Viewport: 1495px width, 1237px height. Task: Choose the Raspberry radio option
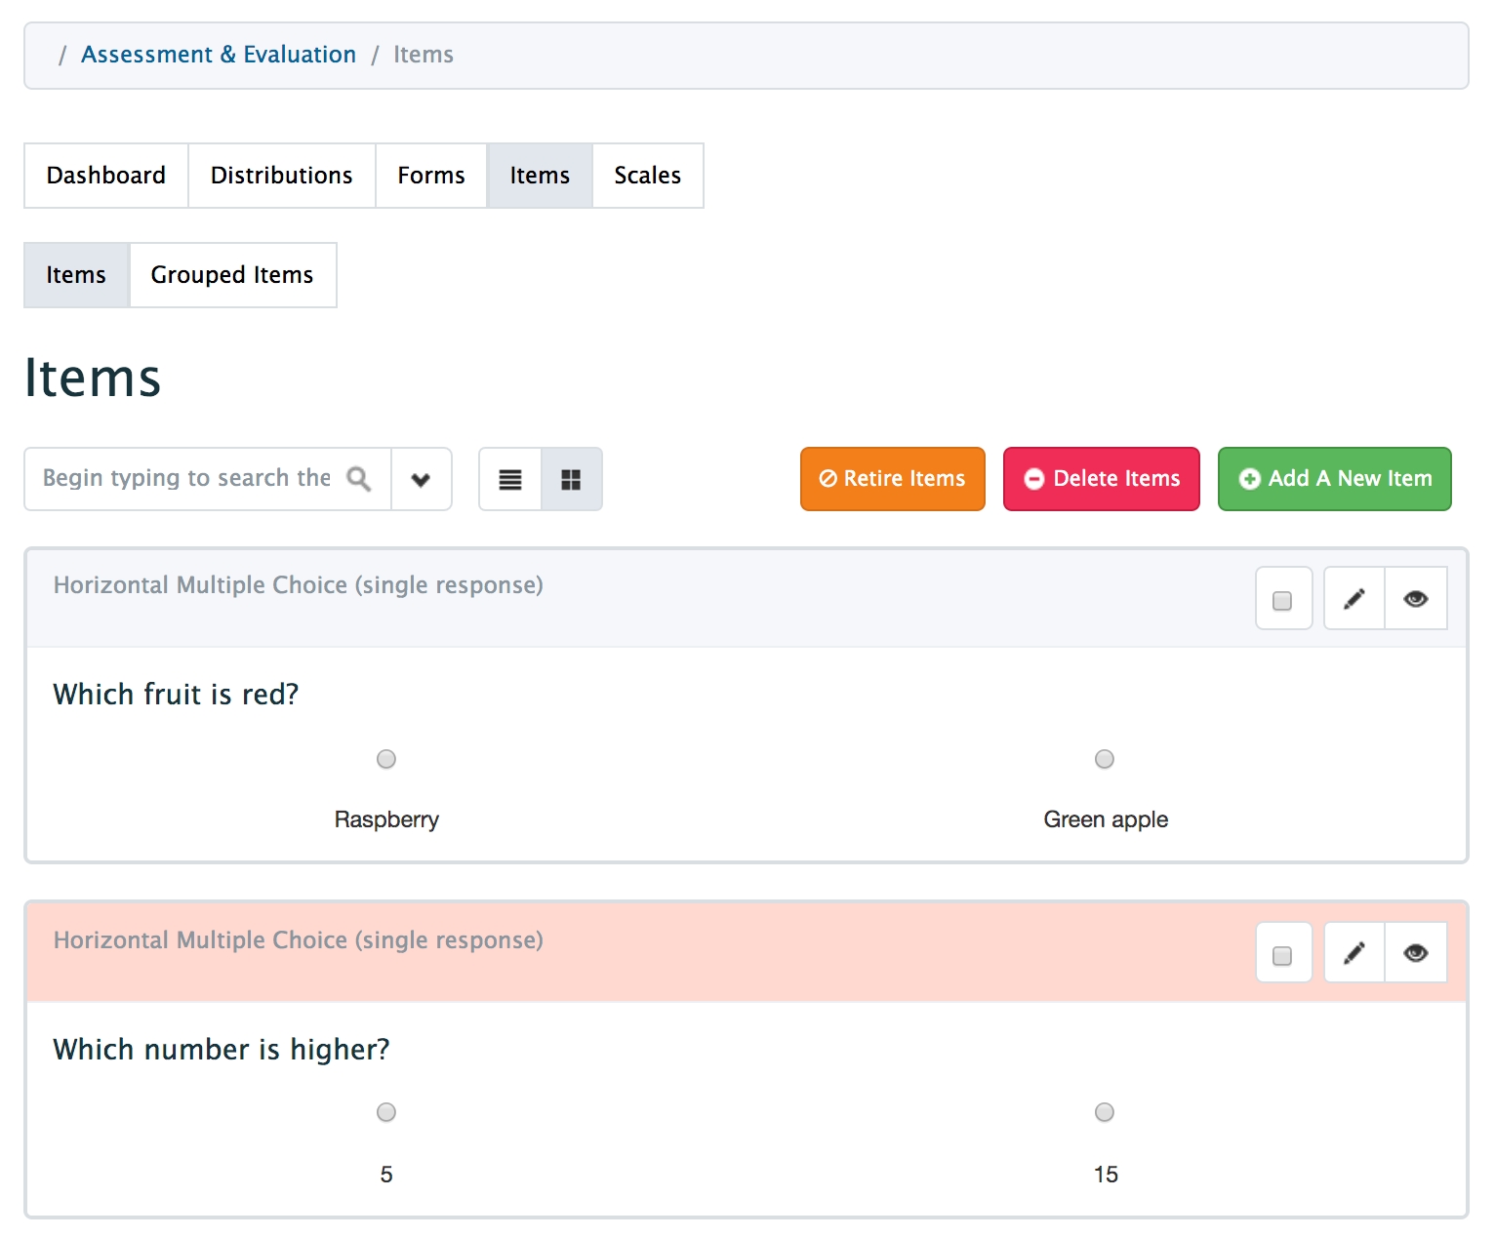386,759
